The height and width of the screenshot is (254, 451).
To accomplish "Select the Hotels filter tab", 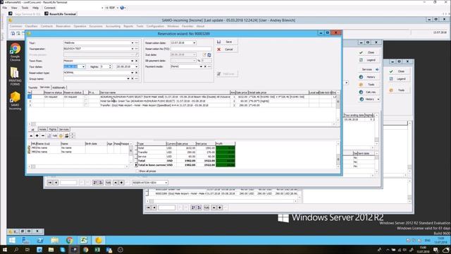I will tap(42, 130).
